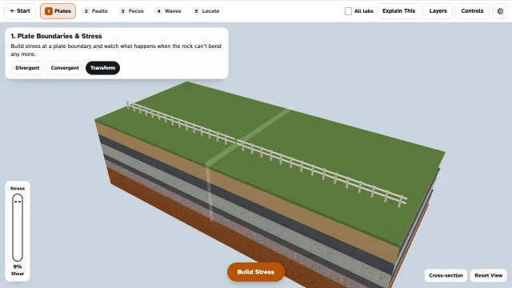512x288 pixels.
Task: Switch to the Faults step tab
Action: 95,11
